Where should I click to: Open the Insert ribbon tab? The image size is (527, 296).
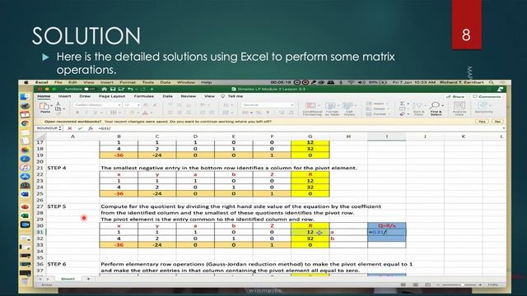[65, 96]
